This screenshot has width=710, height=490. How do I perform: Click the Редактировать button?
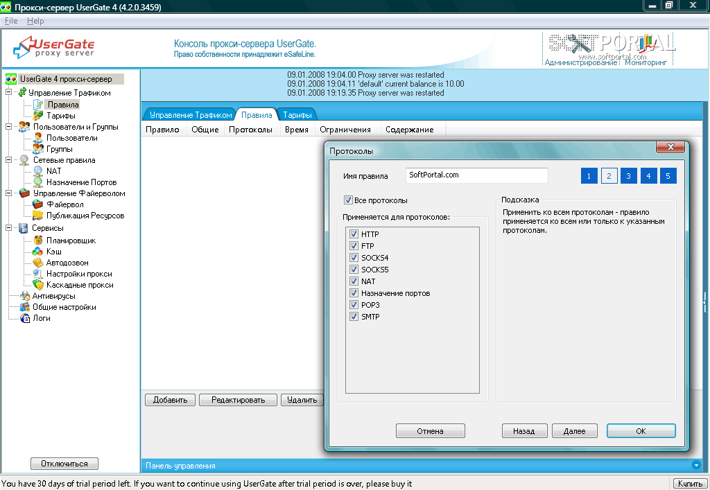click(239, 400)
